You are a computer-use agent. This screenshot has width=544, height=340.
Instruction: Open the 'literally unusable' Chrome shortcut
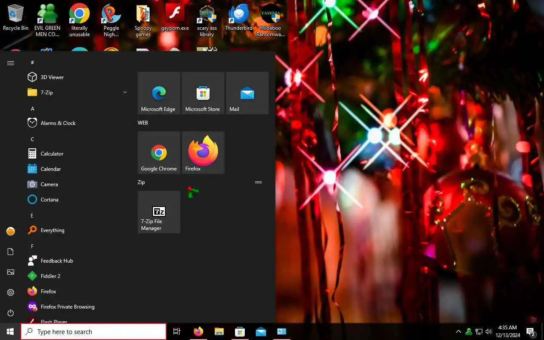[x=79, y=20]
